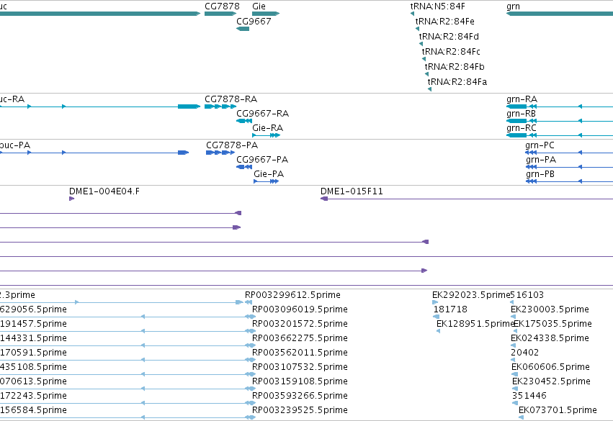Click the Gie-PA blue protein glyph
Viewport: 613px width, 421px height.
[267, 181]
